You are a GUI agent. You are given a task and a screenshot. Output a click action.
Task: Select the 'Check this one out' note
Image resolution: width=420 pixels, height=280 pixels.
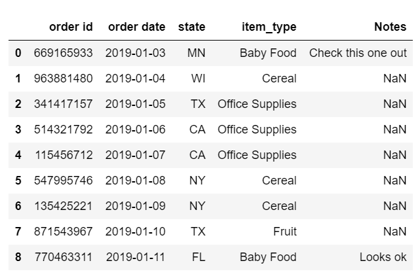358,53
